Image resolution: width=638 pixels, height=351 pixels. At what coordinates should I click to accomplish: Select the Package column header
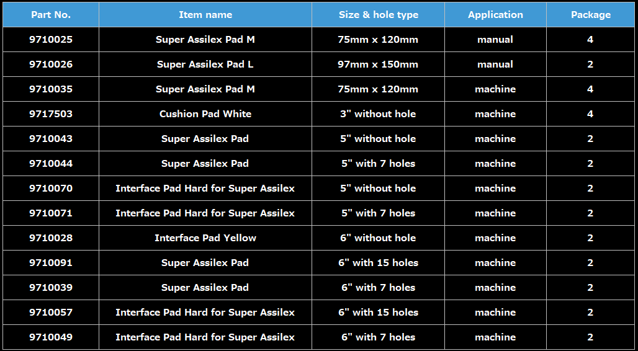coord(590,15)
